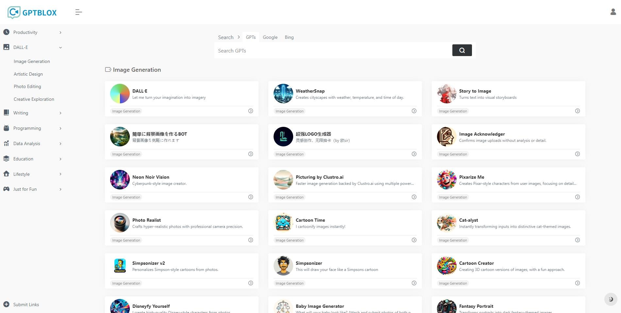This screenshot has width=621, height=313.
Task: Open the Picturing by Clustro.ai title
Action: (x=320, y=177)
